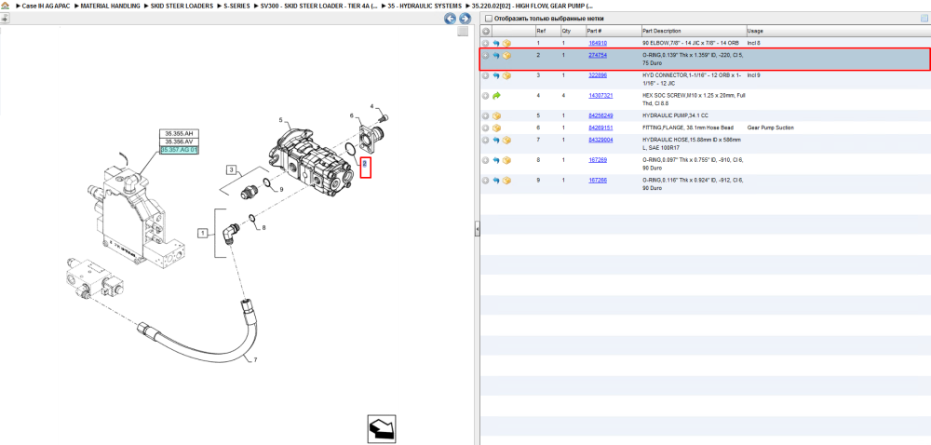This screenshot has width=931, height=445.
Task: Click the blue supersession arrow for part 167266
Action: point(496,181)
